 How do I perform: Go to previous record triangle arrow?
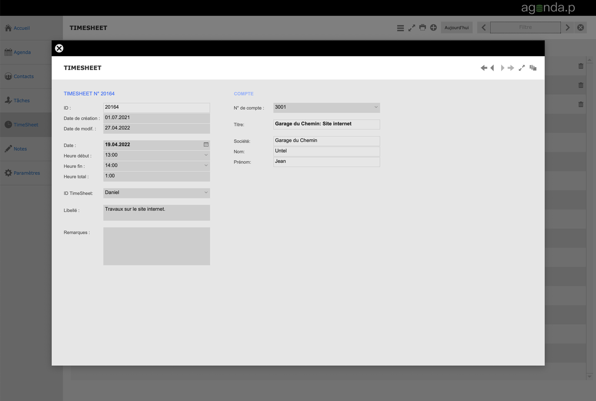tap(492, 68)
